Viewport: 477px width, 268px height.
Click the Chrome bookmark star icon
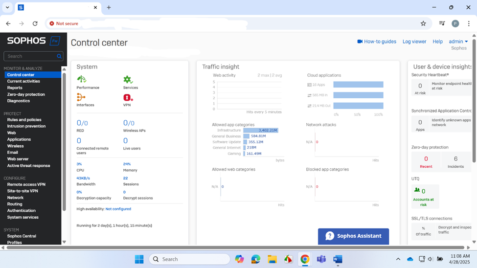(x=423, y=23)
